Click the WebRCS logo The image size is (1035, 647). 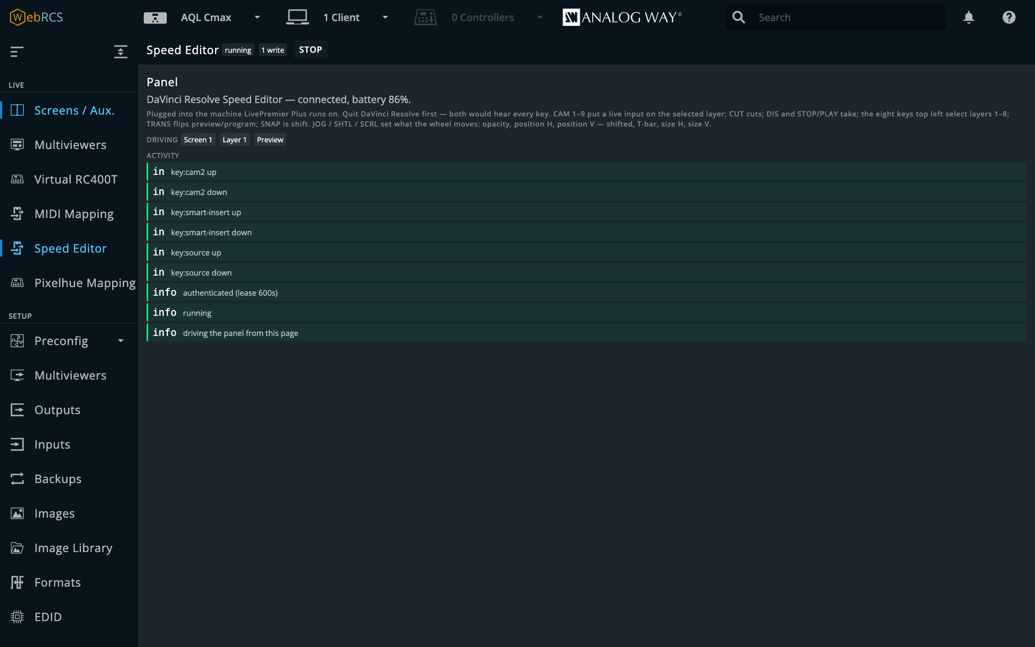(36, 17)
